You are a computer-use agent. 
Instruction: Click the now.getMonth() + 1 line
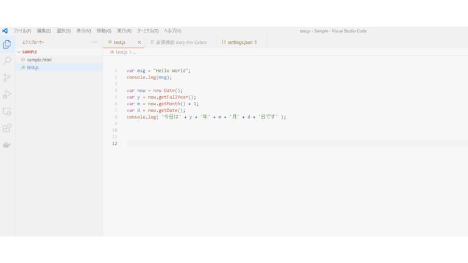tap(162, 103)
